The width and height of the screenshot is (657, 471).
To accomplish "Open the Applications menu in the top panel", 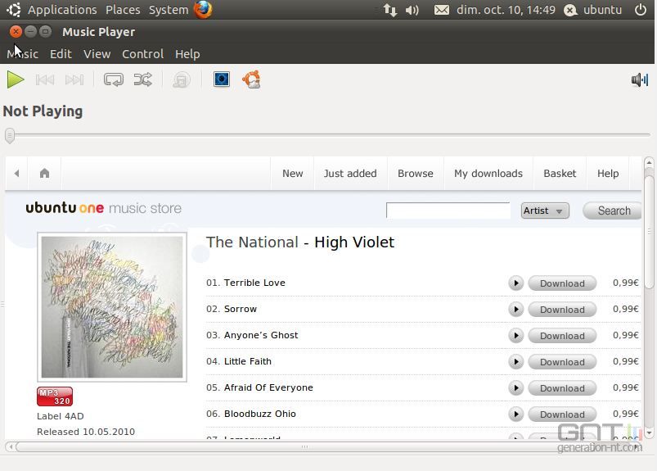I will coord(62,10).
